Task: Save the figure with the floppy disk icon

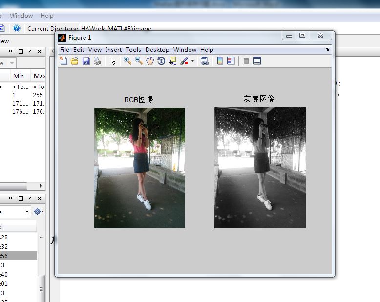Action: coord(86,61)
